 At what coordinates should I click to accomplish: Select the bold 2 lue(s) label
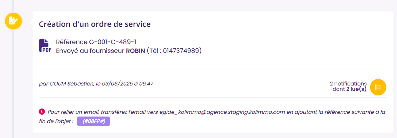pyautogui.click(x=356, y=89)
